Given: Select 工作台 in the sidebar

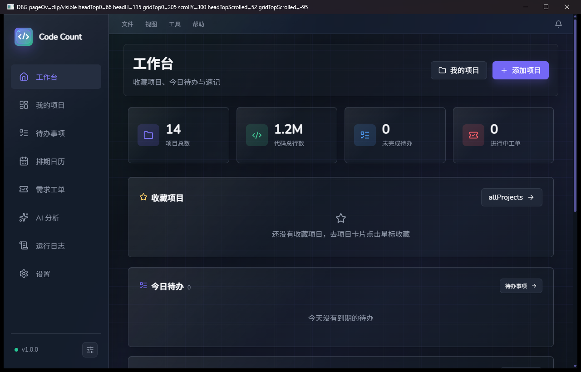Looking at the screenshot, I should [x=56, y=77].
